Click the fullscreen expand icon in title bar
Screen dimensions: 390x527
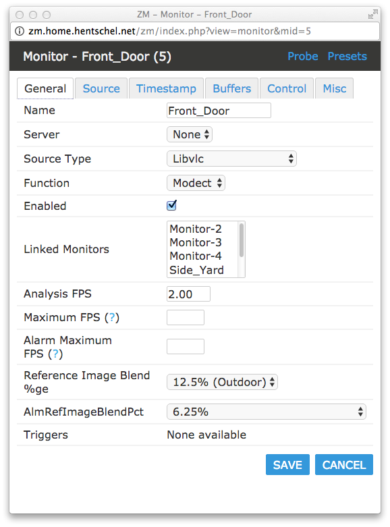pyautogui.click(x=372, y=14)
